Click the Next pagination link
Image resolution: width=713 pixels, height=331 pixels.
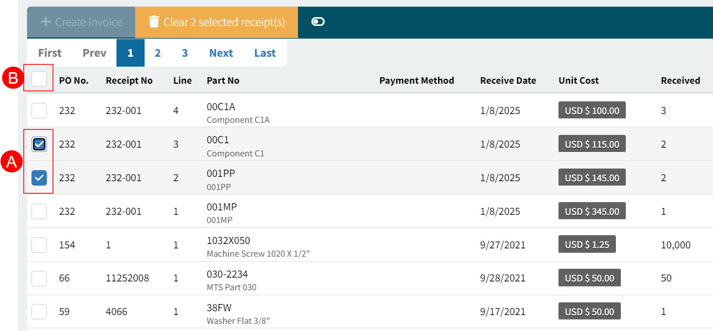(221, 52)
